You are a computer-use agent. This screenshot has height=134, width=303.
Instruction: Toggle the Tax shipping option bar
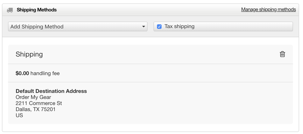pos(223,27)
